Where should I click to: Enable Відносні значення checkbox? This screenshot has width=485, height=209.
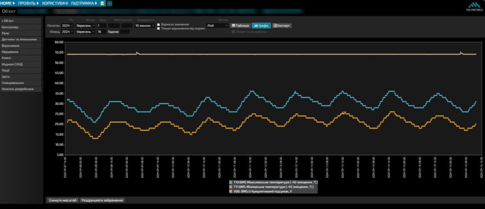pyautogui.click(x=158, y=25)
